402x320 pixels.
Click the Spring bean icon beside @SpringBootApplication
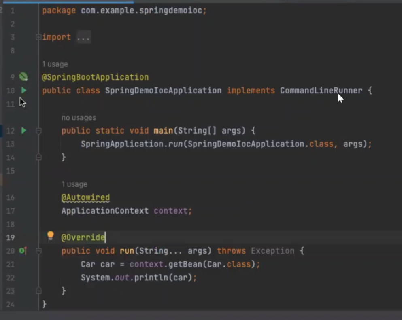[23, 76]
